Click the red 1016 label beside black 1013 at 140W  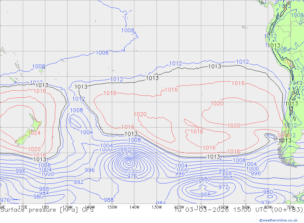[128, 127]
